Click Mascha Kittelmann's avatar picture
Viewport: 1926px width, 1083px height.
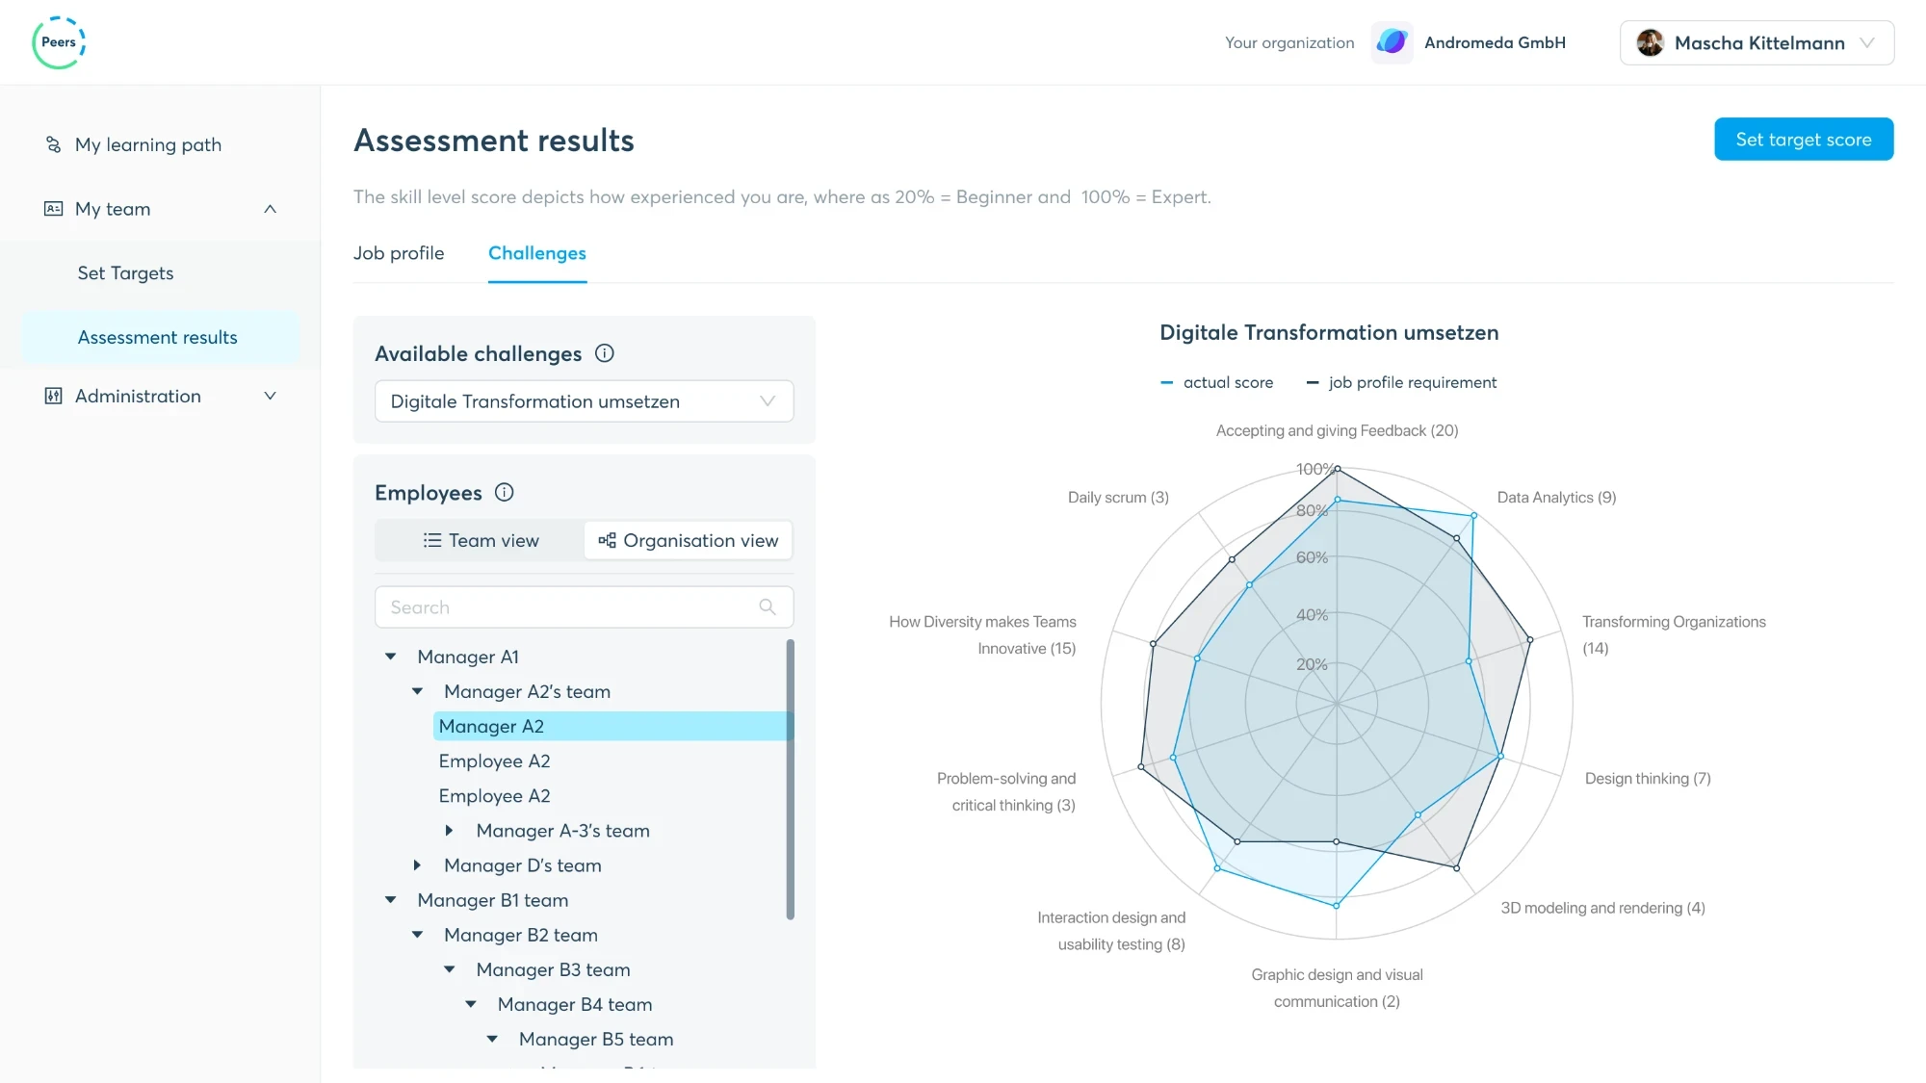(1651, 42)
